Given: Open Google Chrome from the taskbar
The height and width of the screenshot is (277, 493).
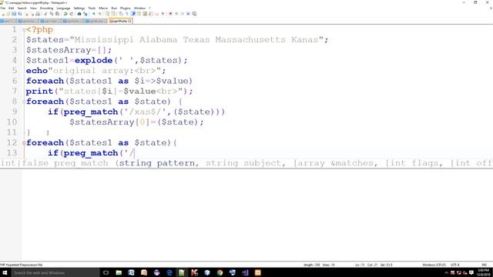Looking at the screenshot, I should (220, 272).
